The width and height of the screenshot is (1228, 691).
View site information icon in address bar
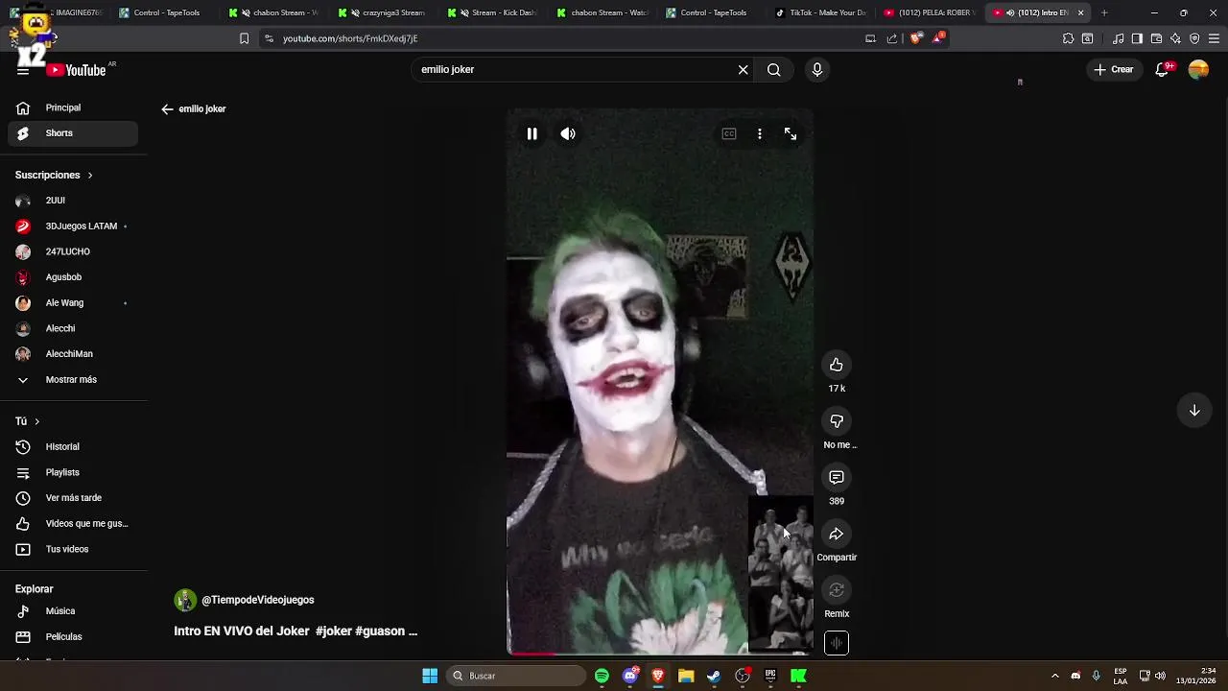269,38
